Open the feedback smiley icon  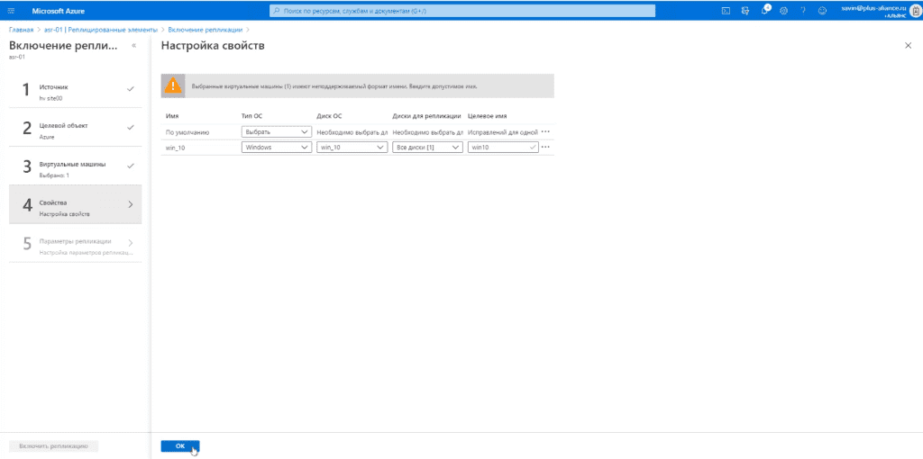[822, 11]
